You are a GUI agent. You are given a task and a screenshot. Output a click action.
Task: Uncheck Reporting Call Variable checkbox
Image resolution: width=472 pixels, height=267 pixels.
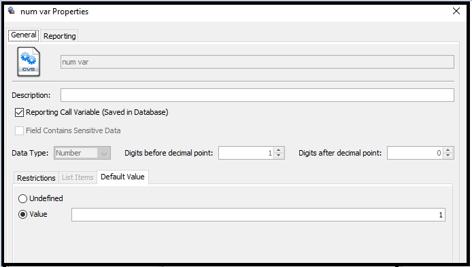click(x=19, y=113)
